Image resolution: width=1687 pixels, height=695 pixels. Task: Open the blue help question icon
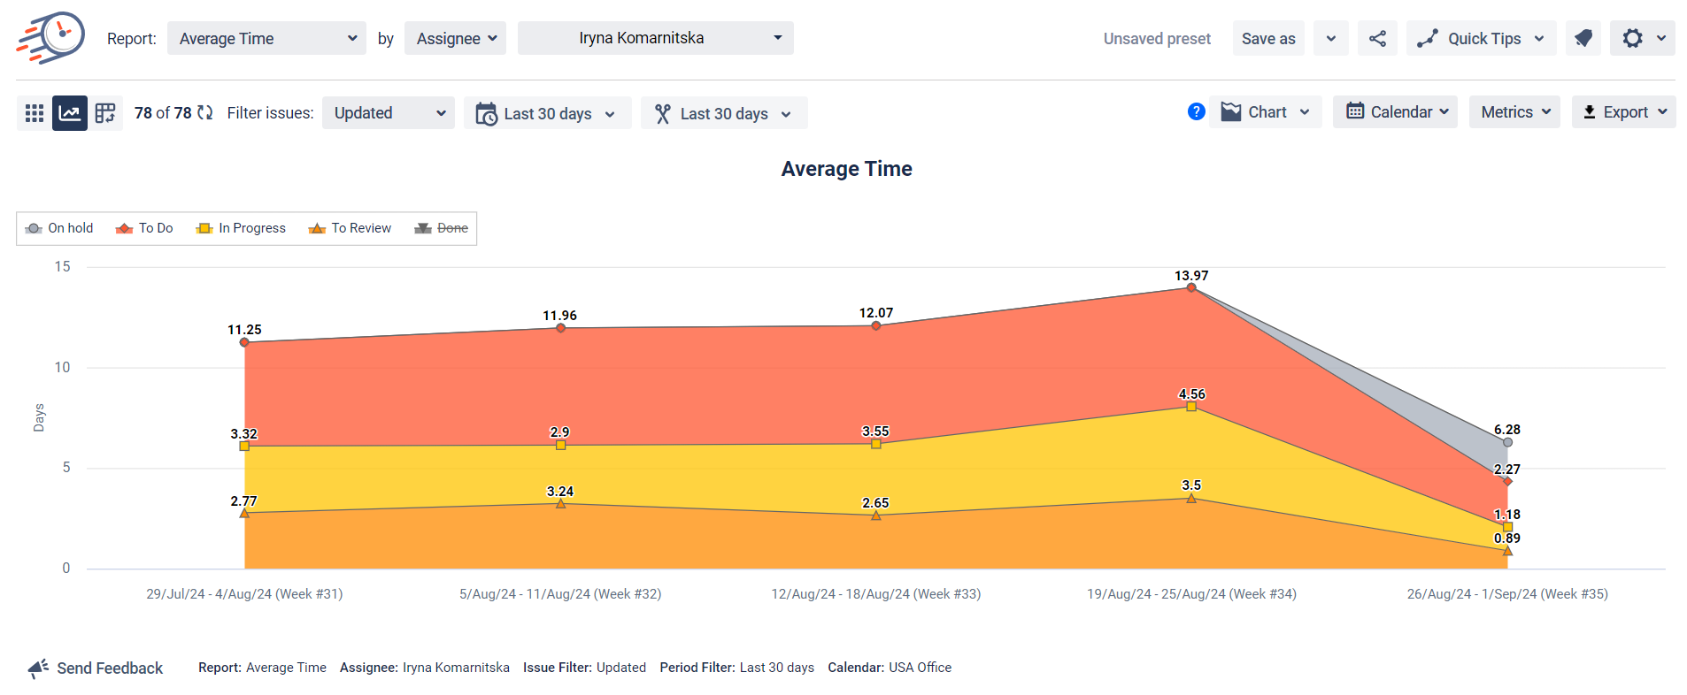1196,112
